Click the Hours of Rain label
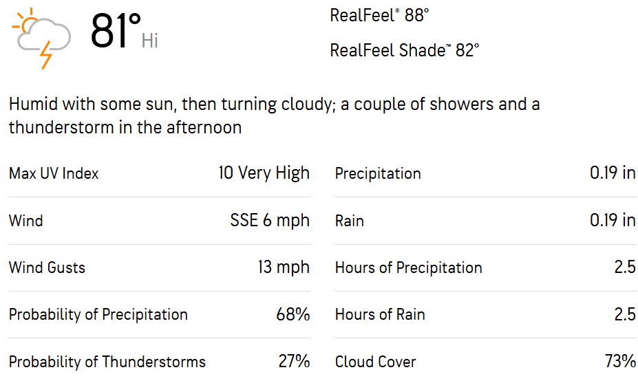Image resolution: width=638 pixels, height=383 pixels. tap(380, 315)
